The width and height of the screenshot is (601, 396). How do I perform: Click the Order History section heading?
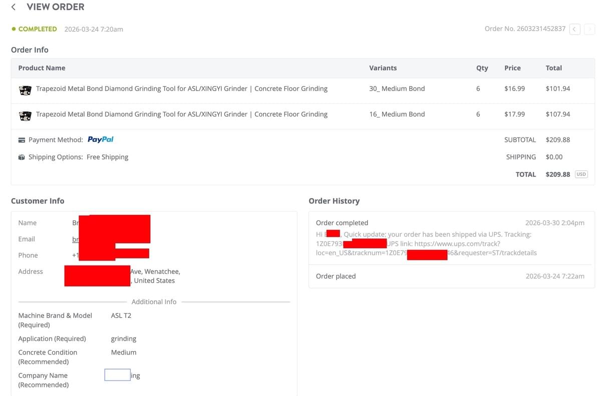click(x=334, y=201)
